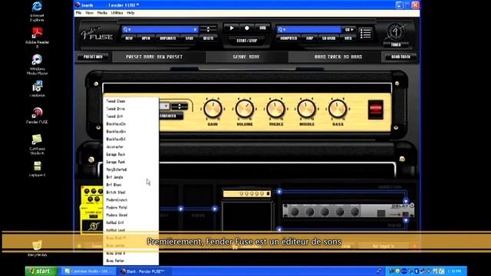Click the amp model stepper arrows
The height and width of the screenshot is (276, 491).
(180, 107)
